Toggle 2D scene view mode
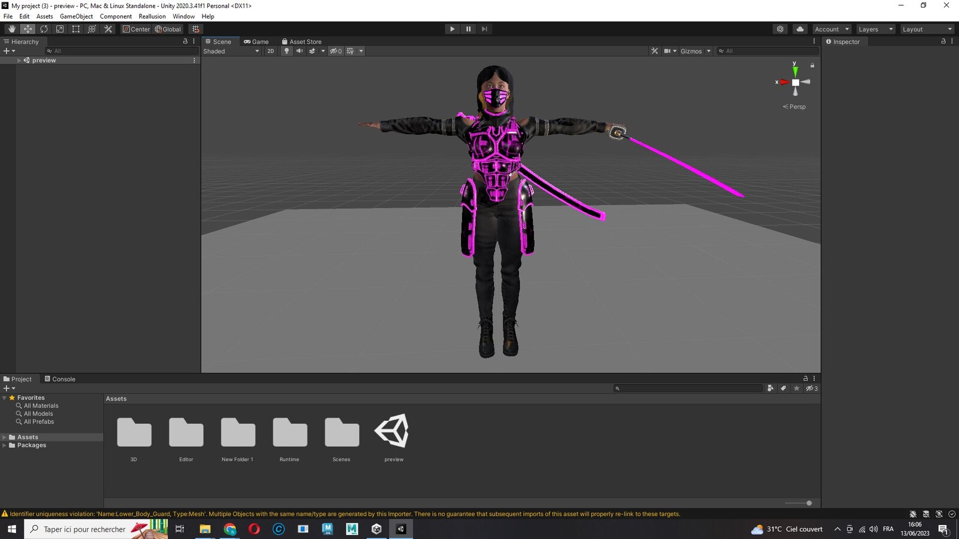The height and width of the screenshot is (539, 959). [x=270, y=51]
